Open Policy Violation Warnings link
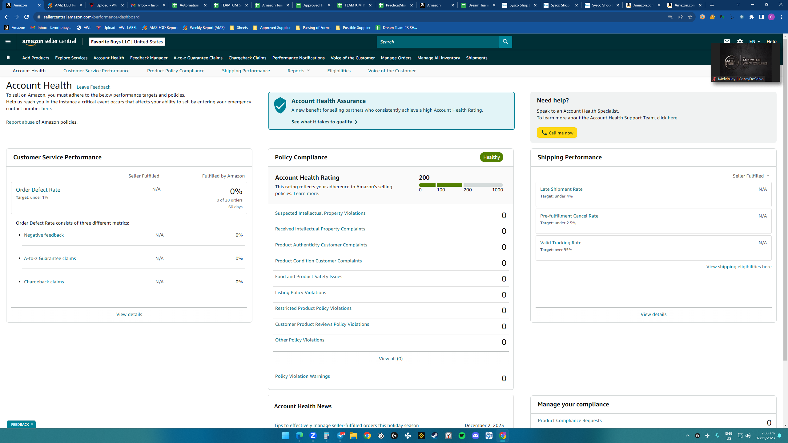This screenshot has width=788, height=443. [x=302, y=376]
